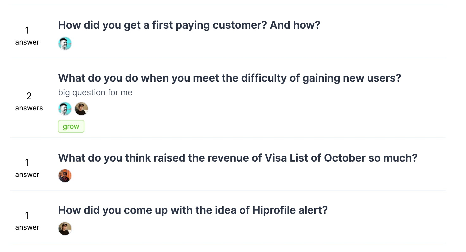Viewport: 466px width, 252px height.
Task: Open the question about gaining new users
Action: point(230,78)
